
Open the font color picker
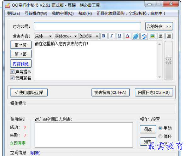(x=127, y=36)
